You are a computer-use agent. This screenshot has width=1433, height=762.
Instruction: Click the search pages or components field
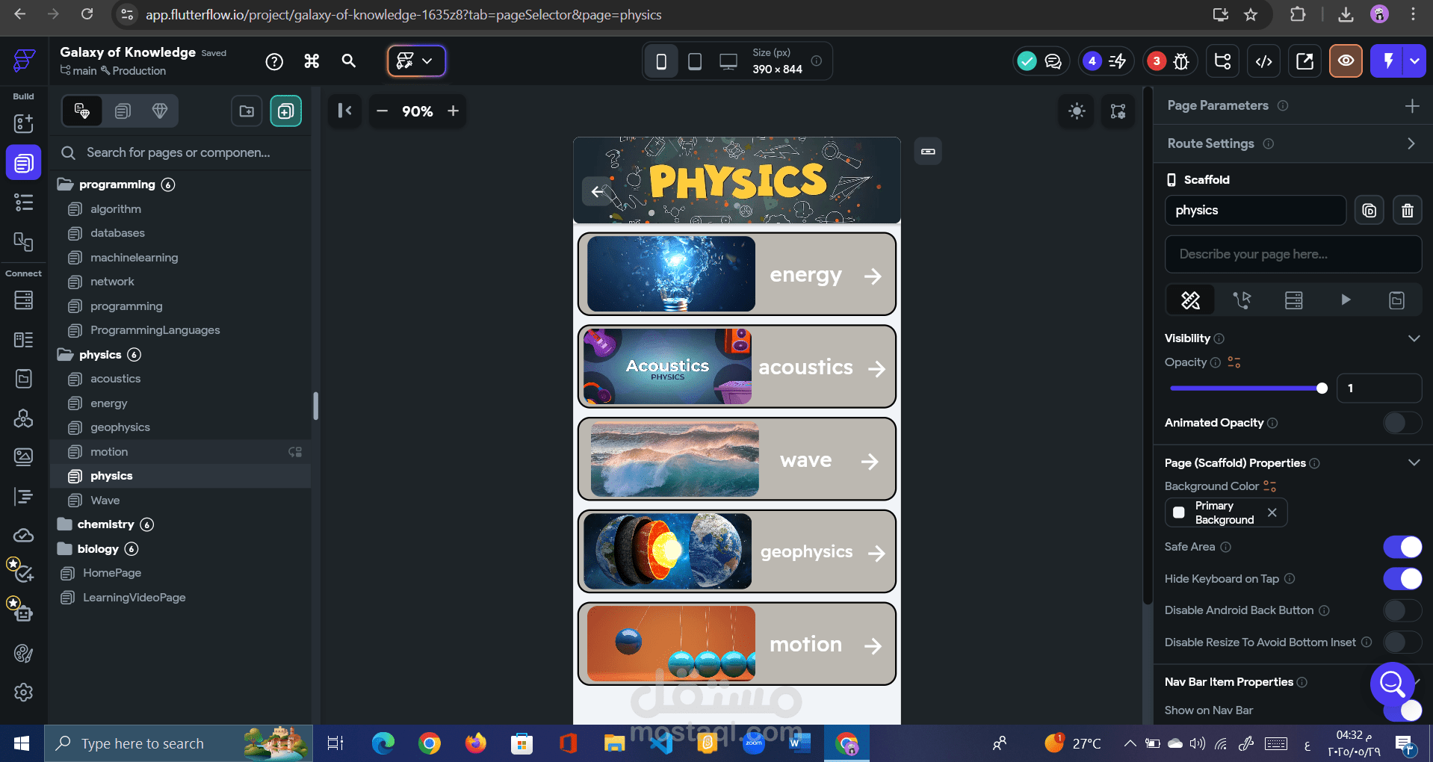click(x=180, y=153)
